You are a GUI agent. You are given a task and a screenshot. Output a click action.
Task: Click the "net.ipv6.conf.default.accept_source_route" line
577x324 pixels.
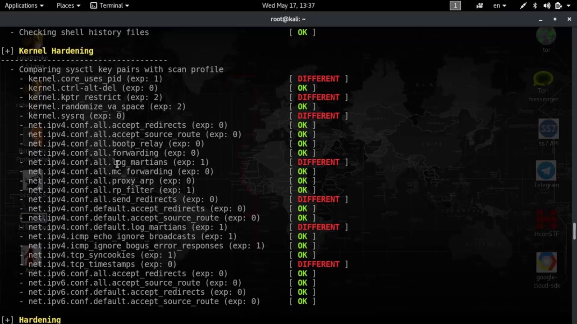(x=144, y=301)
